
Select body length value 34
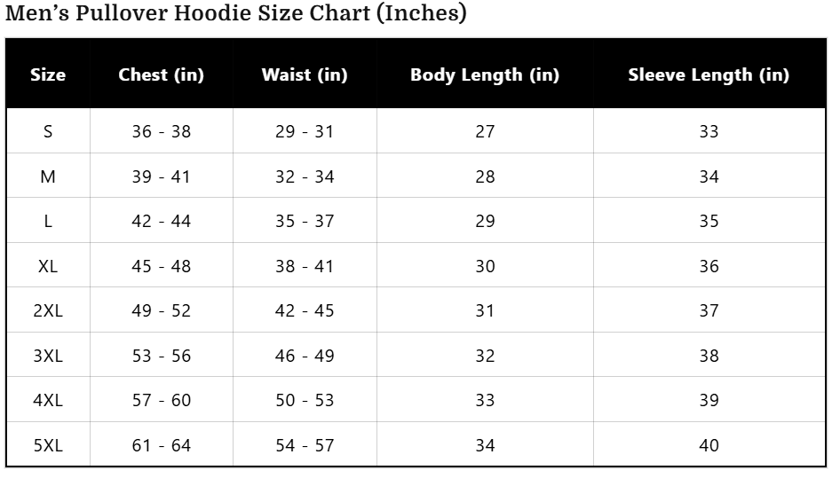tap(485, 445)
